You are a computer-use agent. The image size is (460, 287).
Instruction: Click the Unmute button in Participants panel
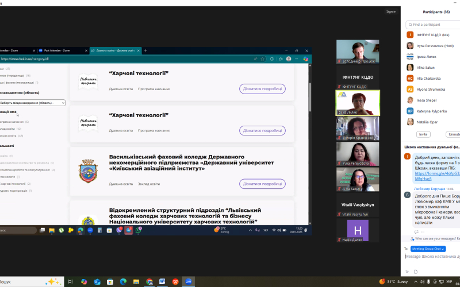tap(453, 134)
